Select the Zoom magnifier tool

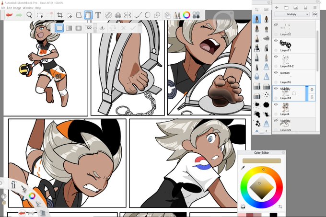point(29,15)
